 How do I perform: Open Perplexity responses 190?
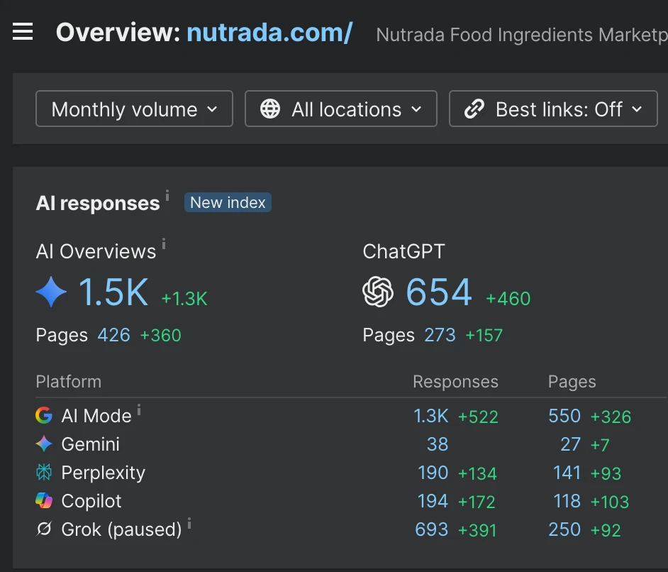coord(433,473)
